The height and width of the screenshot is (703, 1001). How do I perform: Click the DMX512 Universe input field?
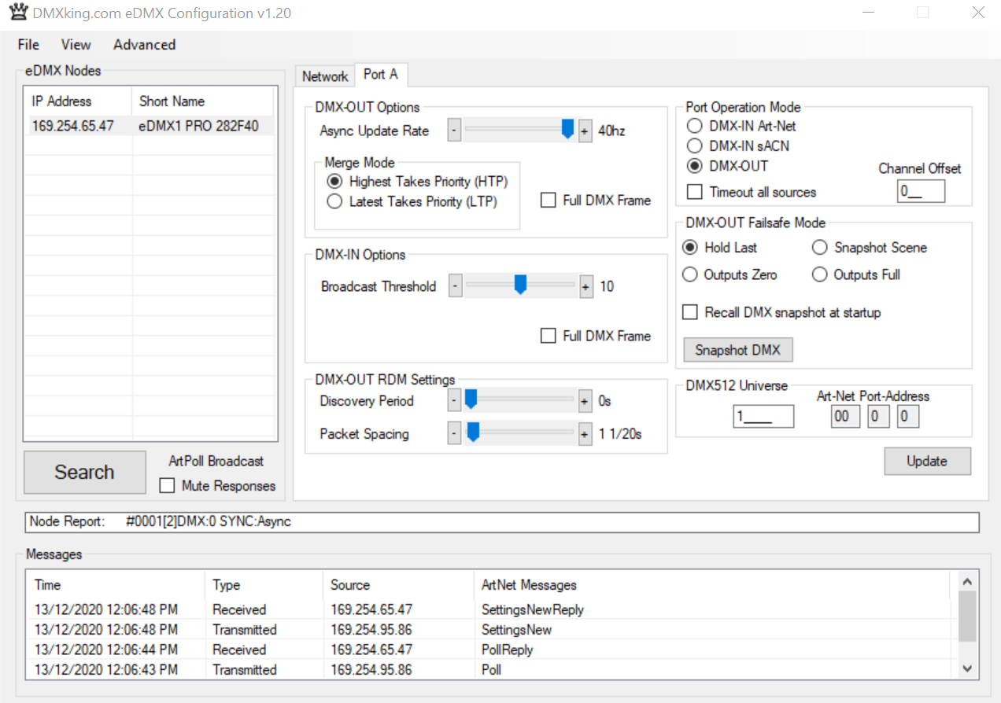tap(763, 416)
